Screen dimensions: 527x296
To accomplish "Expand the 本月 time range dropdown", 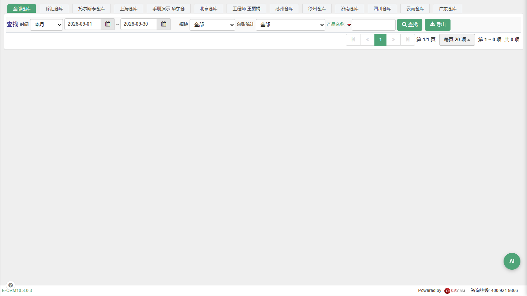I will pyautogui.click(x=46, y=24).
